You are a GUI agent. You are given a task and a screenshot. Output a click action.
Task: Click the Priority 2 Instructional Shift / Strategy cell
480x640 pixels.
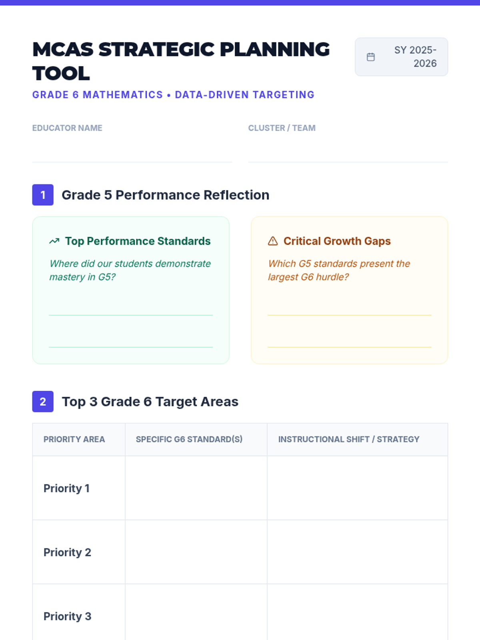coord(357,552)
